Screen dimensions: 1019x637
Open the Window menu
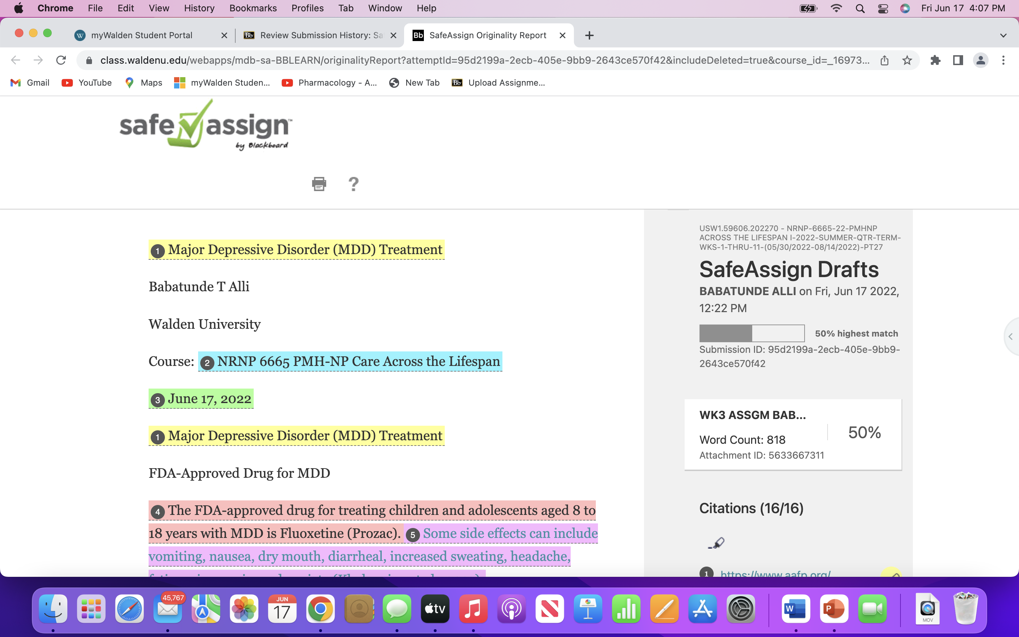pyautogui.click(x=385, y=8)
